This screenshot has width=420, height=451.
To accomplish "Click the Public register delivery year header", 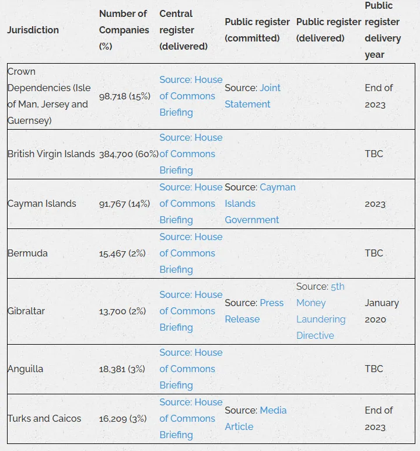I will tap(383, 30).
